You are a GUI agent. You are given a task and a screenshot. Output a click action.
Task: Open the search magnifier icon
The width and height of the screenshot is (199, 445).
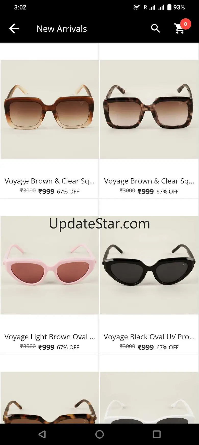tap(155, 28)
